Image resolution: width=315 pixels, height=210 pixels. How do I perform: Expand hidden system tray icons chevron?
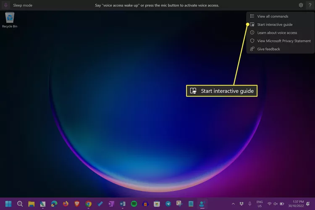click(x=233, y=204)
